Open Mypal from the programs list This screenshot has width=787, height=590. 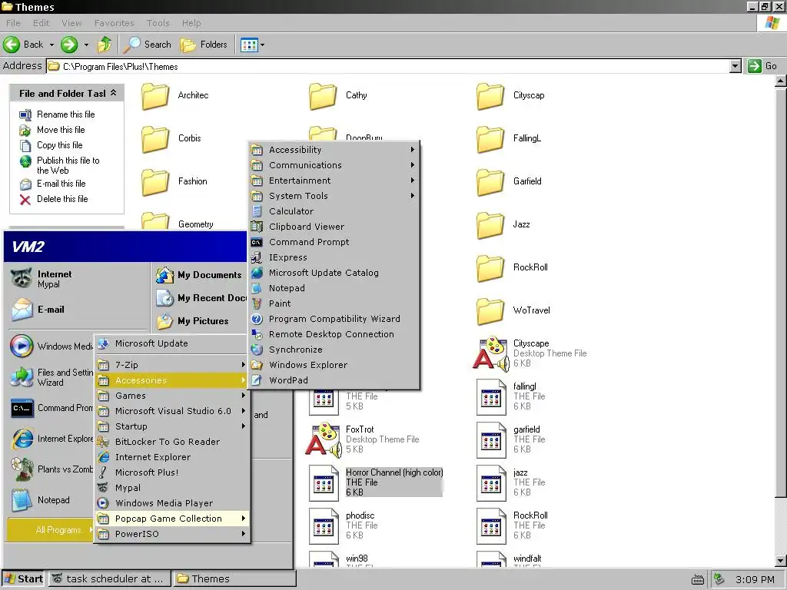coord(172,488)
